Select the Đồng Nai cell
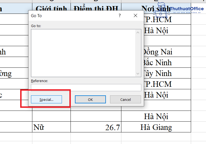Image resolution: width=206 pixels, height=144 pixels. 168,51
